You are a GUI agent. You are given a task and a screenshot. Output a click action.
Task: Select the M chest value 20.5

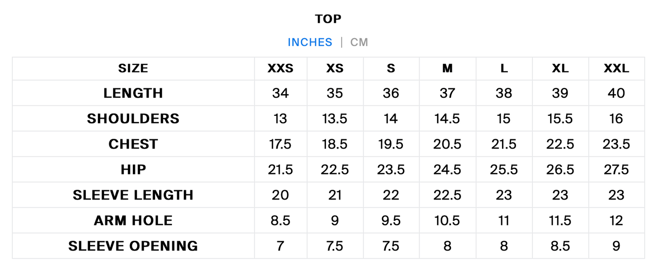pos(447,144)
